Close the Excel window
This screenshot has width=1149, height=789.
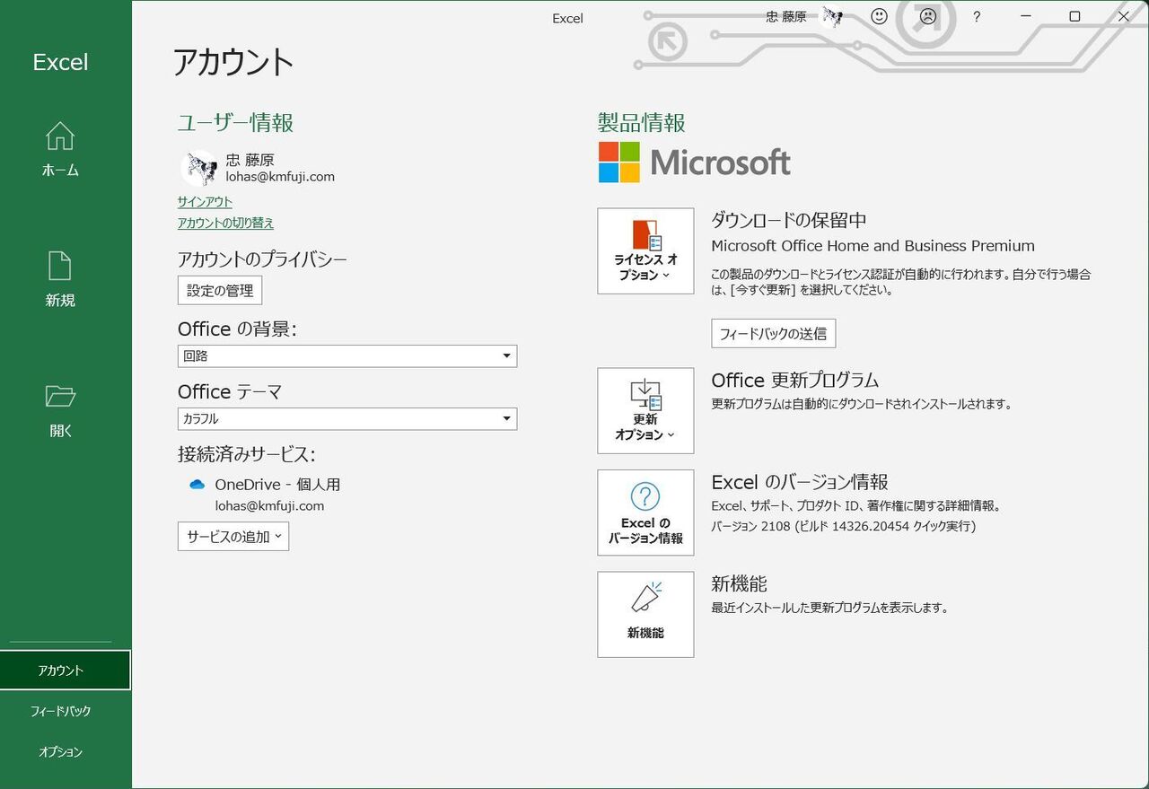pos(1123,16)
